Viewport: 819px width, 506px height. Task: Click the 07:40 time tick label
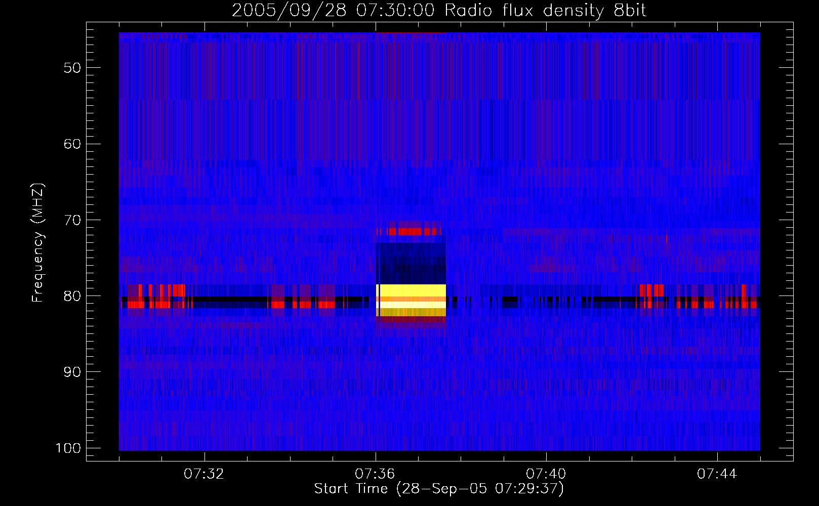546,474
